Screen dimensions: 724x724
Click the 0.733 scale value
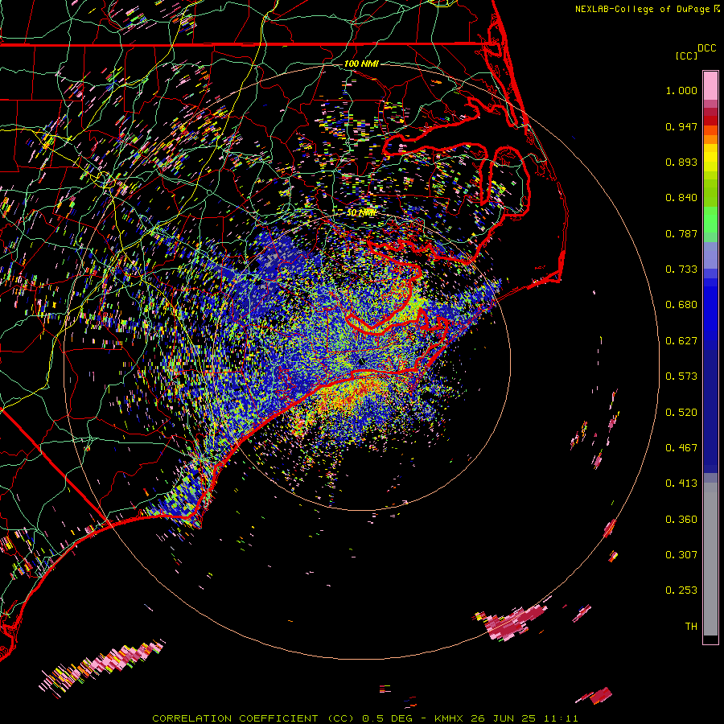[681, 269]
